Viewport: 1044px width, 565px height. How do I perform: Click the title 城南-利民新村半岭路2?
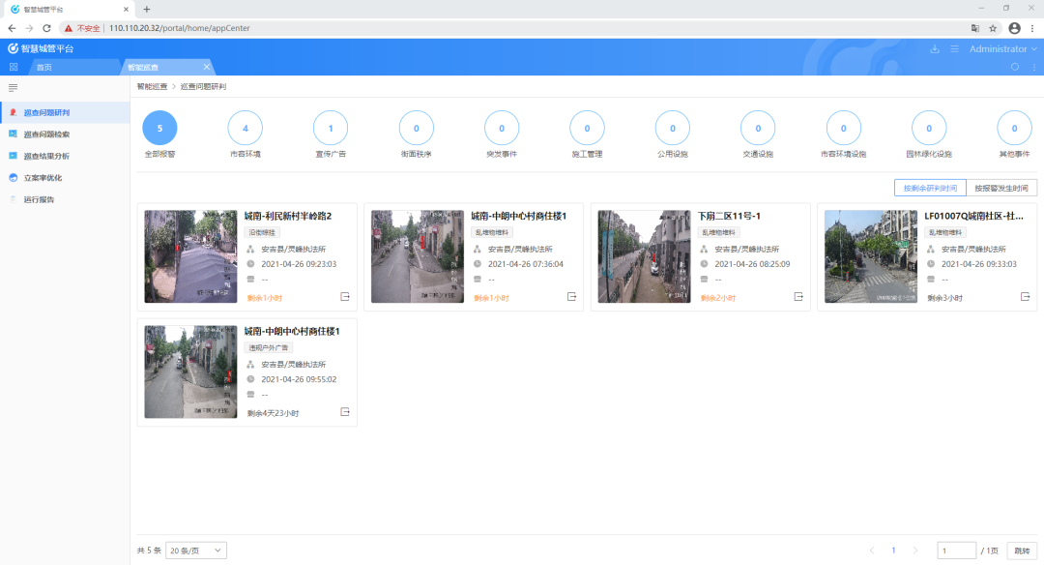pos(288,216)
